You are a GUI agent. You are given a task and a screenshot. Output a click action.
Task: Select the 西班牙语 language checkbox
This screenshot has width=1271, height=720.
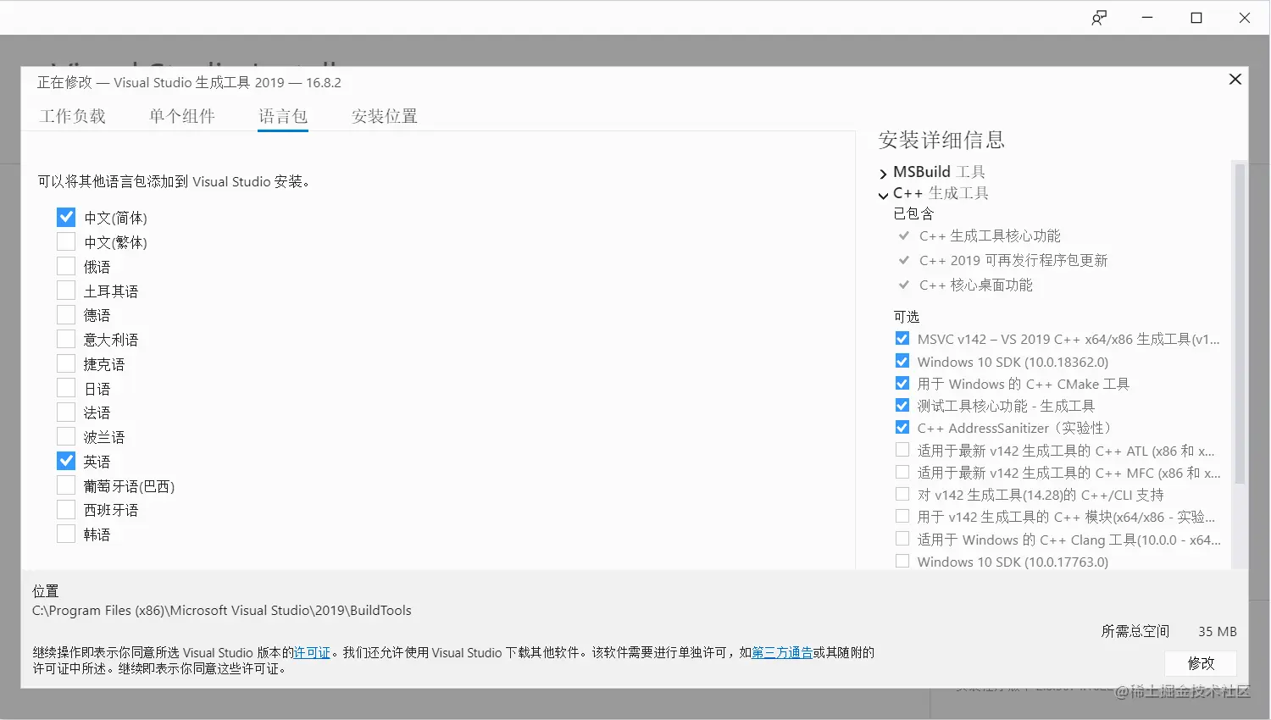point(66,510)
